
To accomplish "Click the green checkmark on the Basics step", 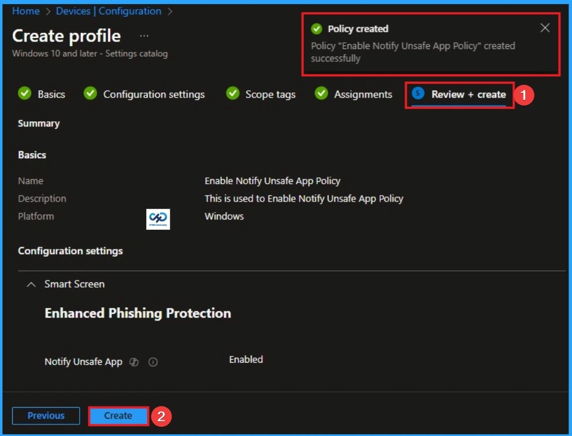I will tap(24, 94).
